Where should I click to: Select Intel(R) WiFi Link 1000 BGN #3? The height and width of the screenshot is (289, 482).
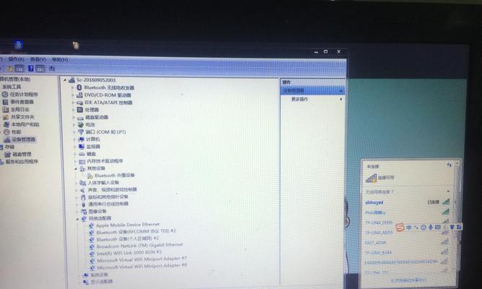pos(129,253)
